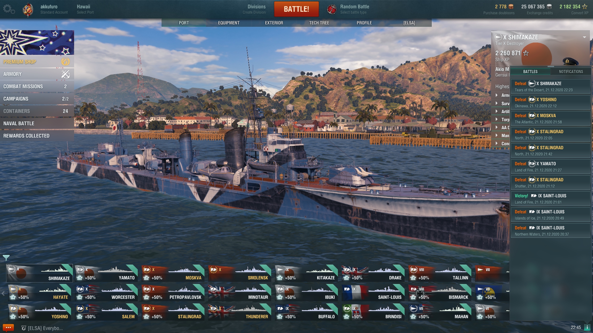
Task: Toggle the favorite star beside ship XP
Action: tap(526, 53)
